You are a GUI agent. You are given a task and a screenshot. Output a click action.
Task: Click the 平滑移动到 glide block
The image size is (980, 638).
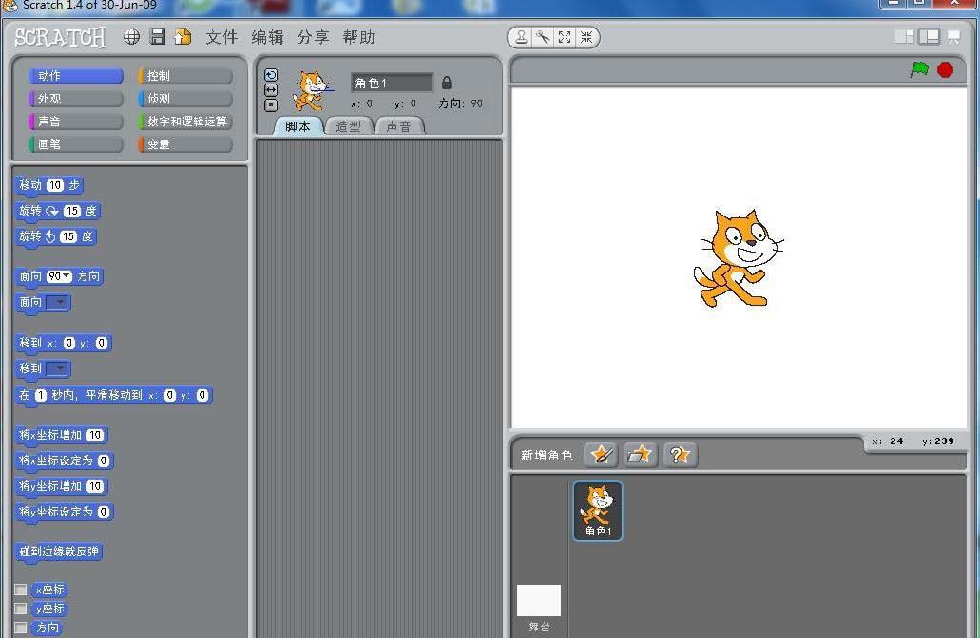pos(113,395)
